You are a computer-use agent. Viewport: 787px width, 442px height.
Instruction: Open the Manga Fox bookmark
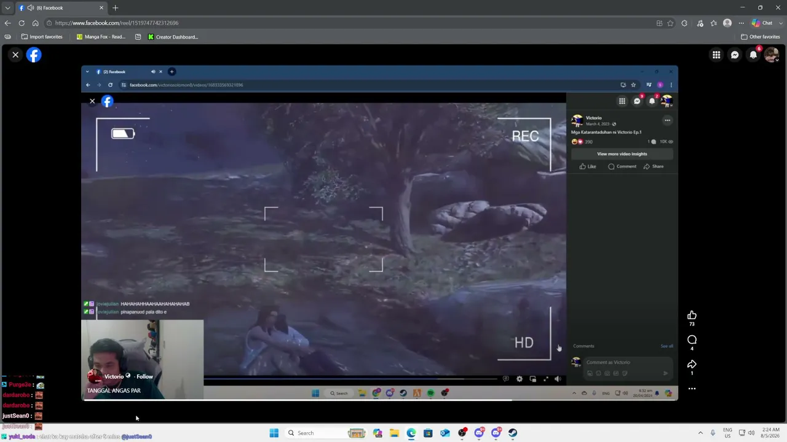101,37
